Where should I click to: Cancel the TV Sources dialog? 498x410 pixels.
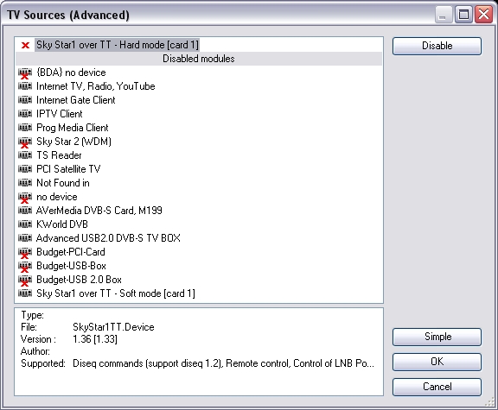[437, 387]
